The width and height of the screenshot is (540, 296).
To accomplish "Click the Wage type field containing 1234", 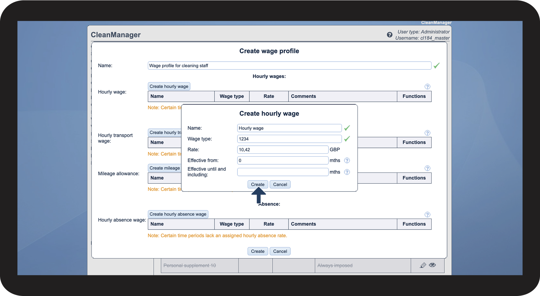I will pos(289,139).
